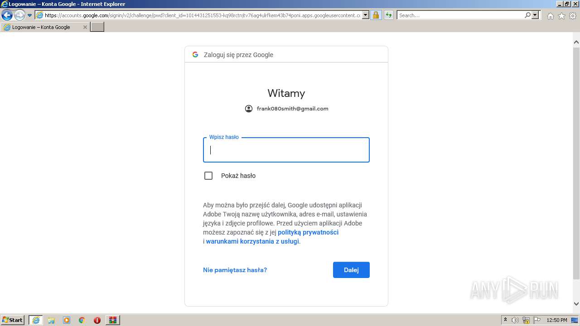Restore down the Internet Explorer window
The height and width of the screenshot is (326, 580).
click(x=566, y=4)
